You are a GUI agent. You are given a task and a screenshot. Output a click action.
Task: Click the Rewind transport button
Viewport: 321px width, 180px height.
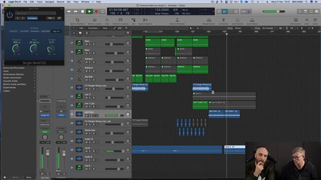[x=69, y=11]
